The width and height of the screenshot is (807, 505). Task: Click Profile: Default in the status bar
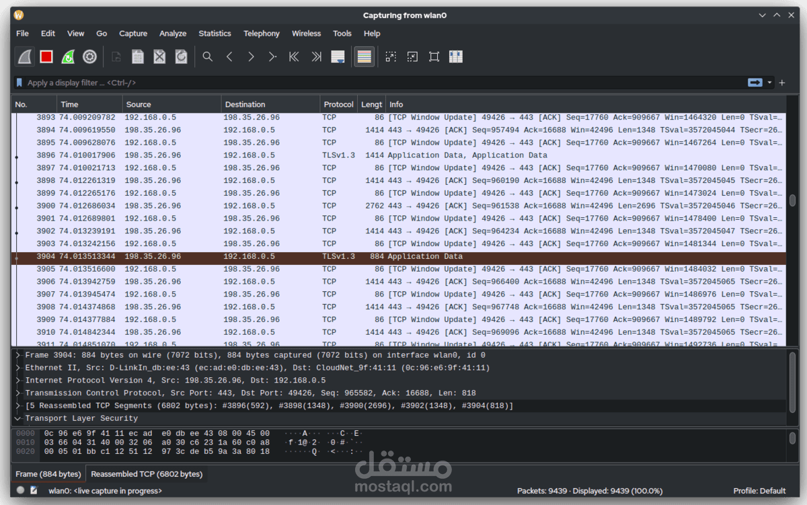(x=759, y=491)
